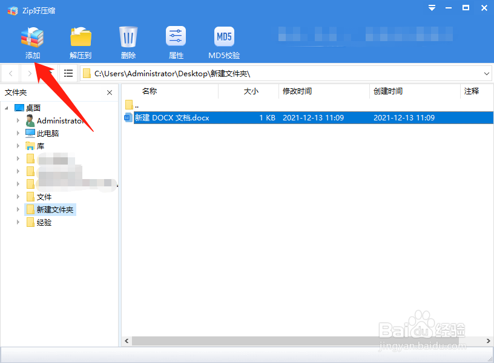494x363 pixels.
Task: Expand the 文件 folder node
Action: (x=18, y=197)
